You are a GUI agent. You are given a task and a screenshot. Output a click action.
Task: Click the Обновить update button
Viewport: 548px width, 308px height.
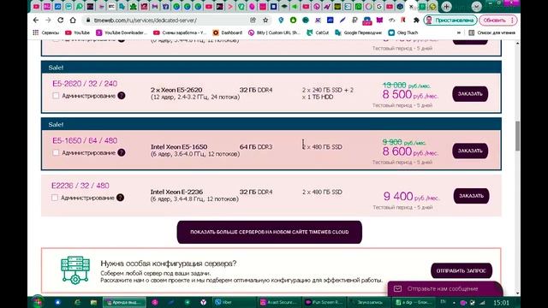point(497,21)
